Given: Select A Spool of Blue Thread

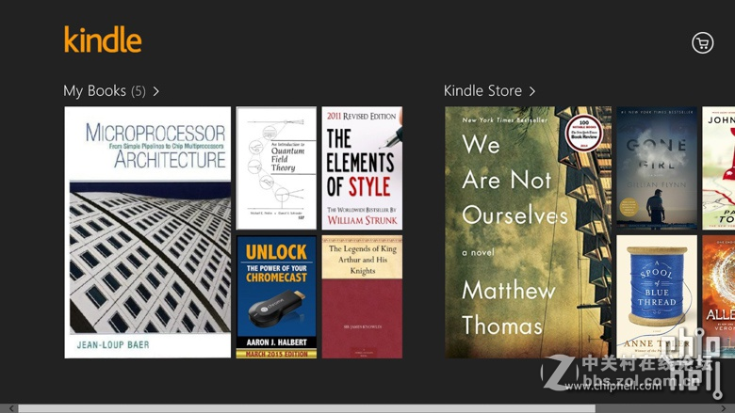Looking at the screenshot, I should coord(657,297).
